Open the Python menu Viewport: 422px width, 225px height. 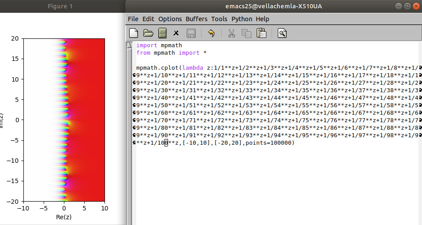point(242,19)
